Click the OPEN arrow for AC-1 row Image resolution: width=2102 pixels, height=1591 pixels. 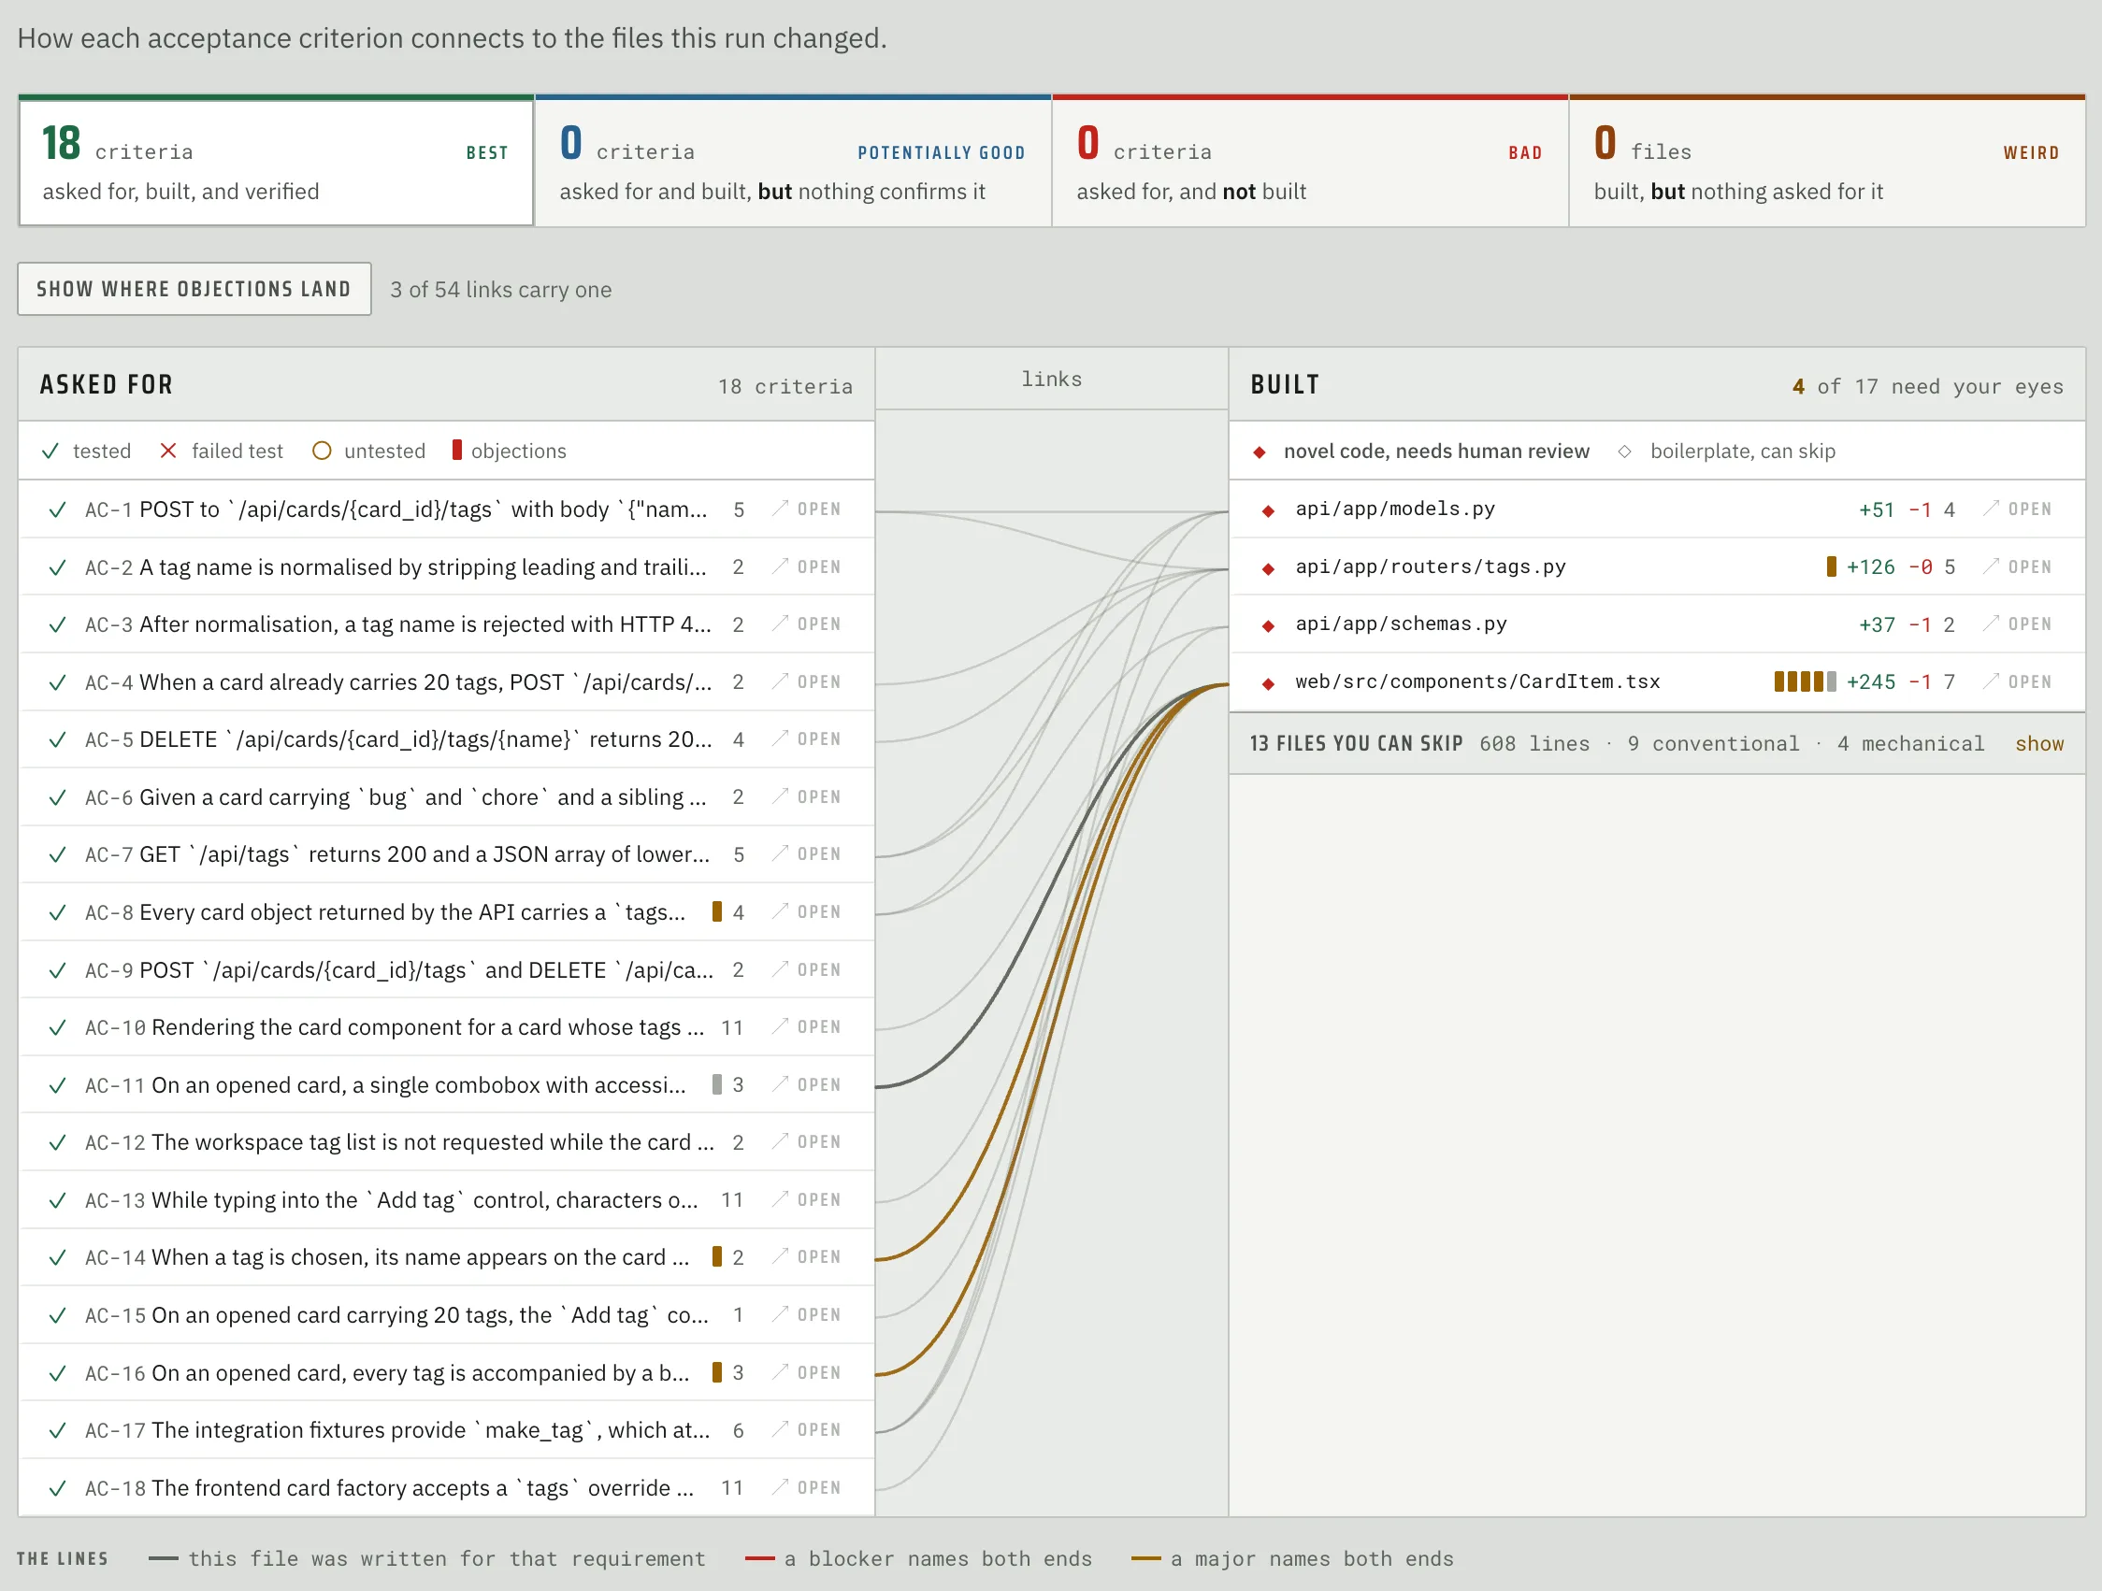tap(807, 509)
